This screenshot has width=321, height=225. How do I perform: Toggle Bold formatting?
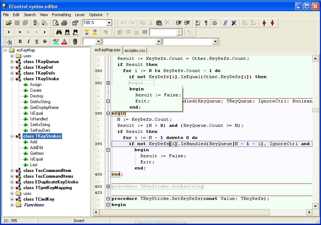(x=20, y=42)
